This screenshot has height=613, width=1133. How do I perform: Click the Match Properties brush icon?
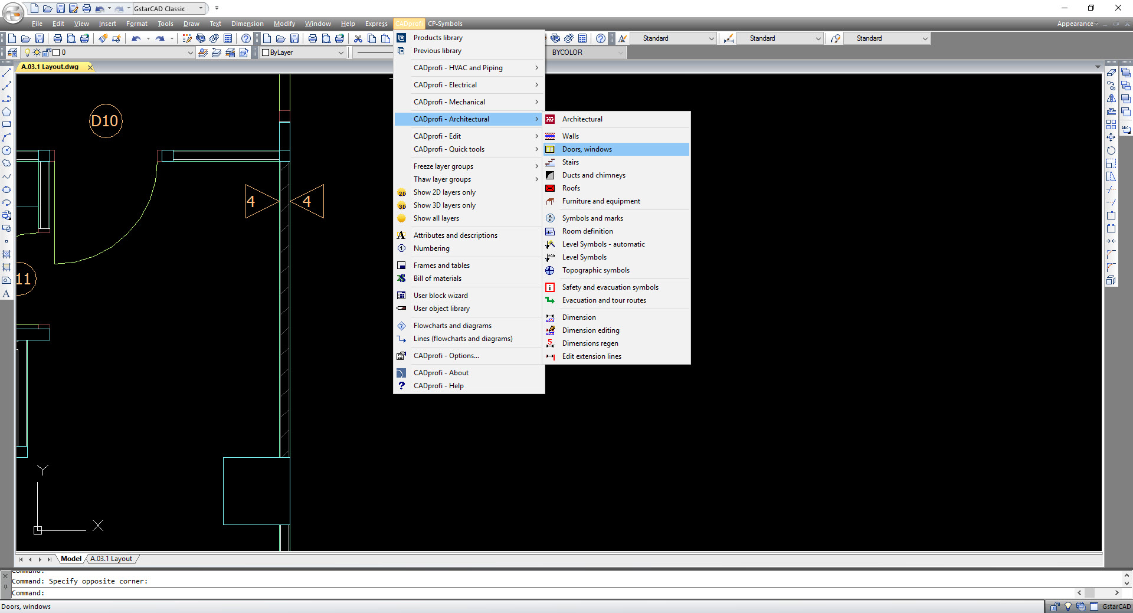[x=103, y=38]
